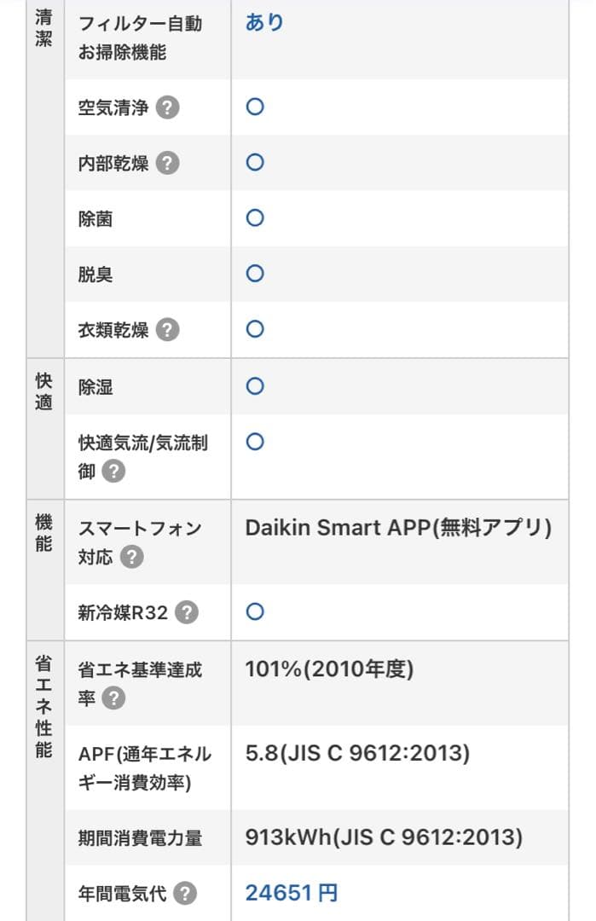
Task: Click help icon next to 空気清浄
Action: [168, 108]
